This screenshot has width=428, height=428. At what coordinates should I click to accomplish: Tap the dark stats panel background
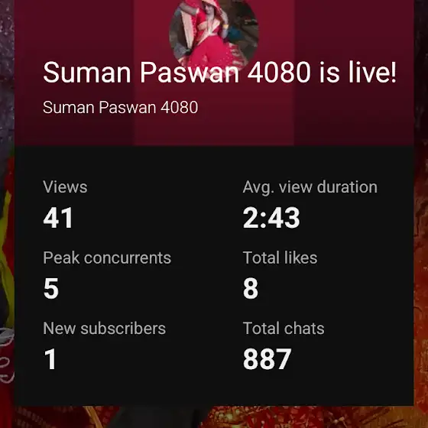(x=191, y=387)
